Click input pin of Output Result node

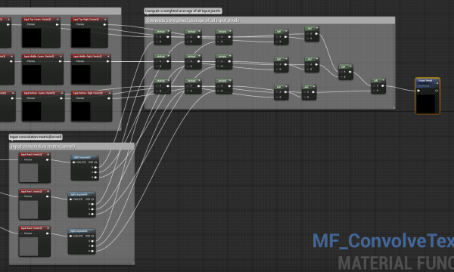[x=418, y=91]
